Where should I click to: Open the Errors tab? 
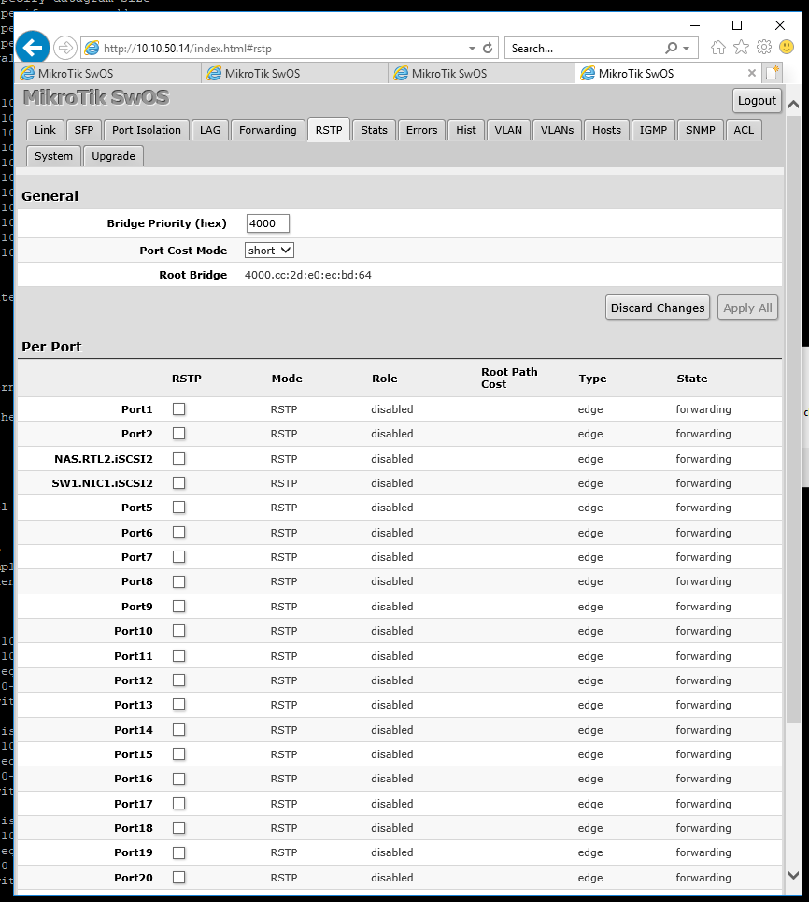[x=422, y=130]
